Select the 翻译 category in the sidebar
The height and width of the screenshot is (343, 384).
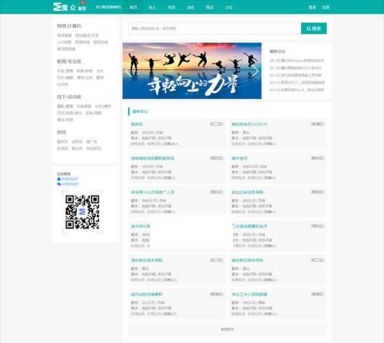click(x=100, y=78)
